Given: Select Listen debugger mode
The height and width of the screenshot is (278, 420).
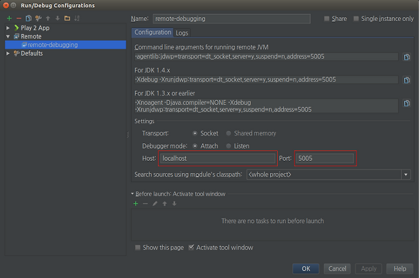Looking at the screenshot, I should click(229, 146).
